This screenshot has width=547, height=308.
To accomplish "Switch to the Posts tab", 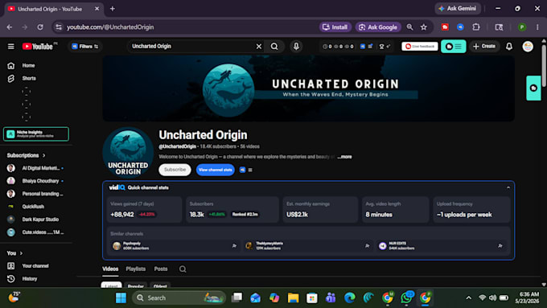I will (x=161, y=269).
